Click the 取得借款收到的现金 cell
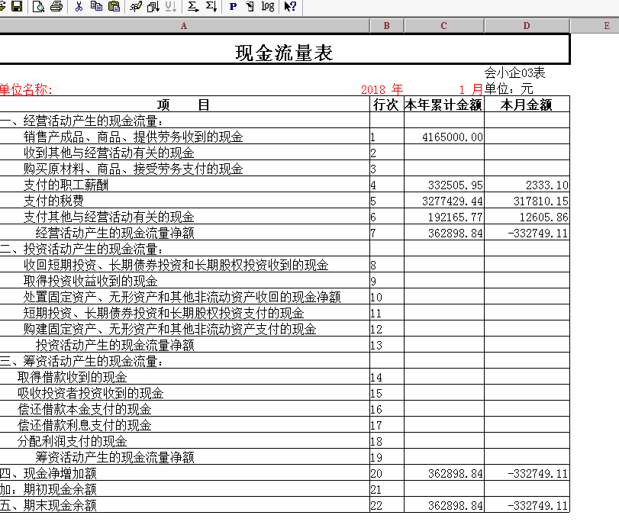The height and width of the screenshot is (525, 619). tap(184, 378)
